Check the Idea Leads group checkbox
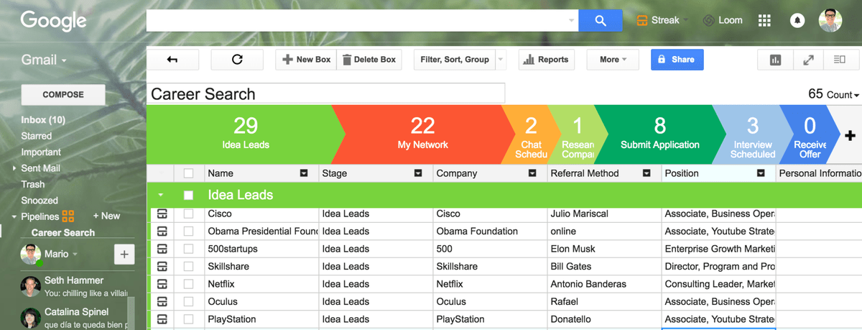The height and width of the screenshot is (330, 862). [x=189, y=195]
